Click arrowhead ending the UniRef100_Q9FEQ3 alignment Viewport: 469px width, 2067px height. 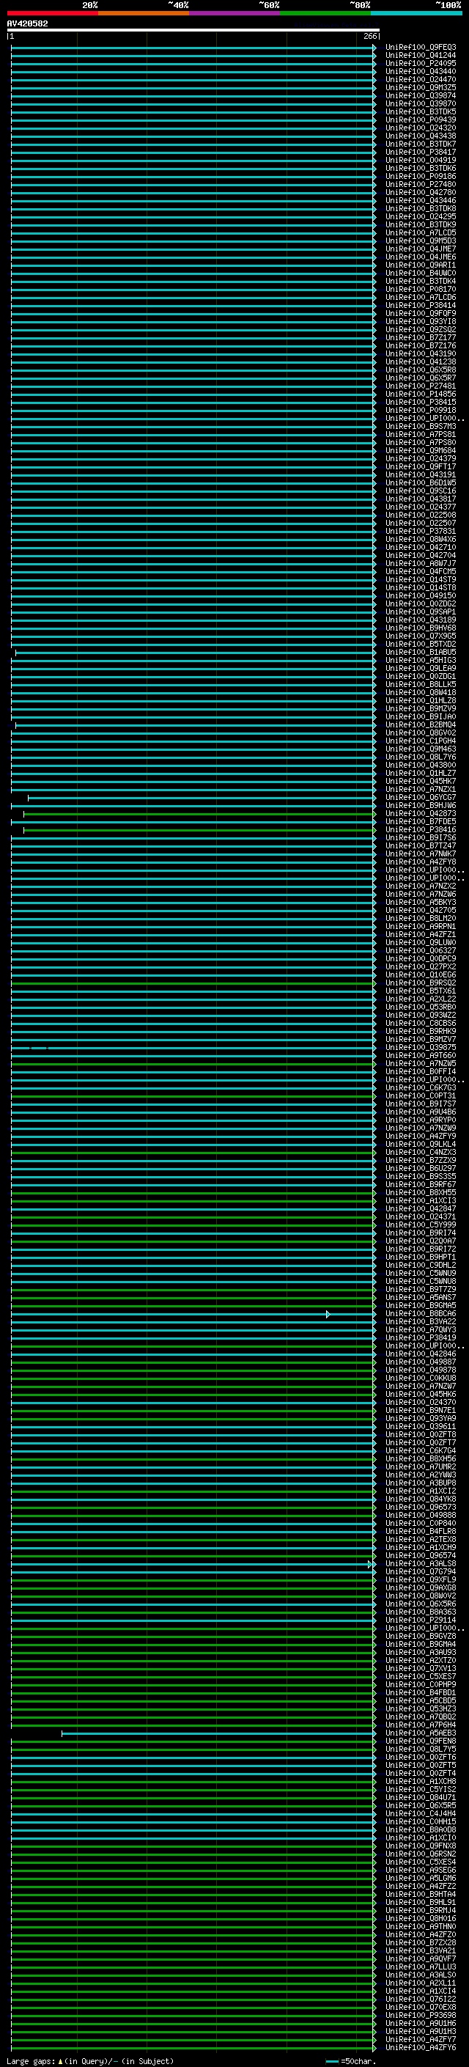pos(374,48)
